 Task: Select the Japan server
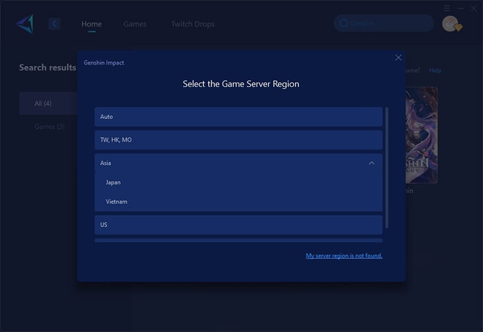238,182
